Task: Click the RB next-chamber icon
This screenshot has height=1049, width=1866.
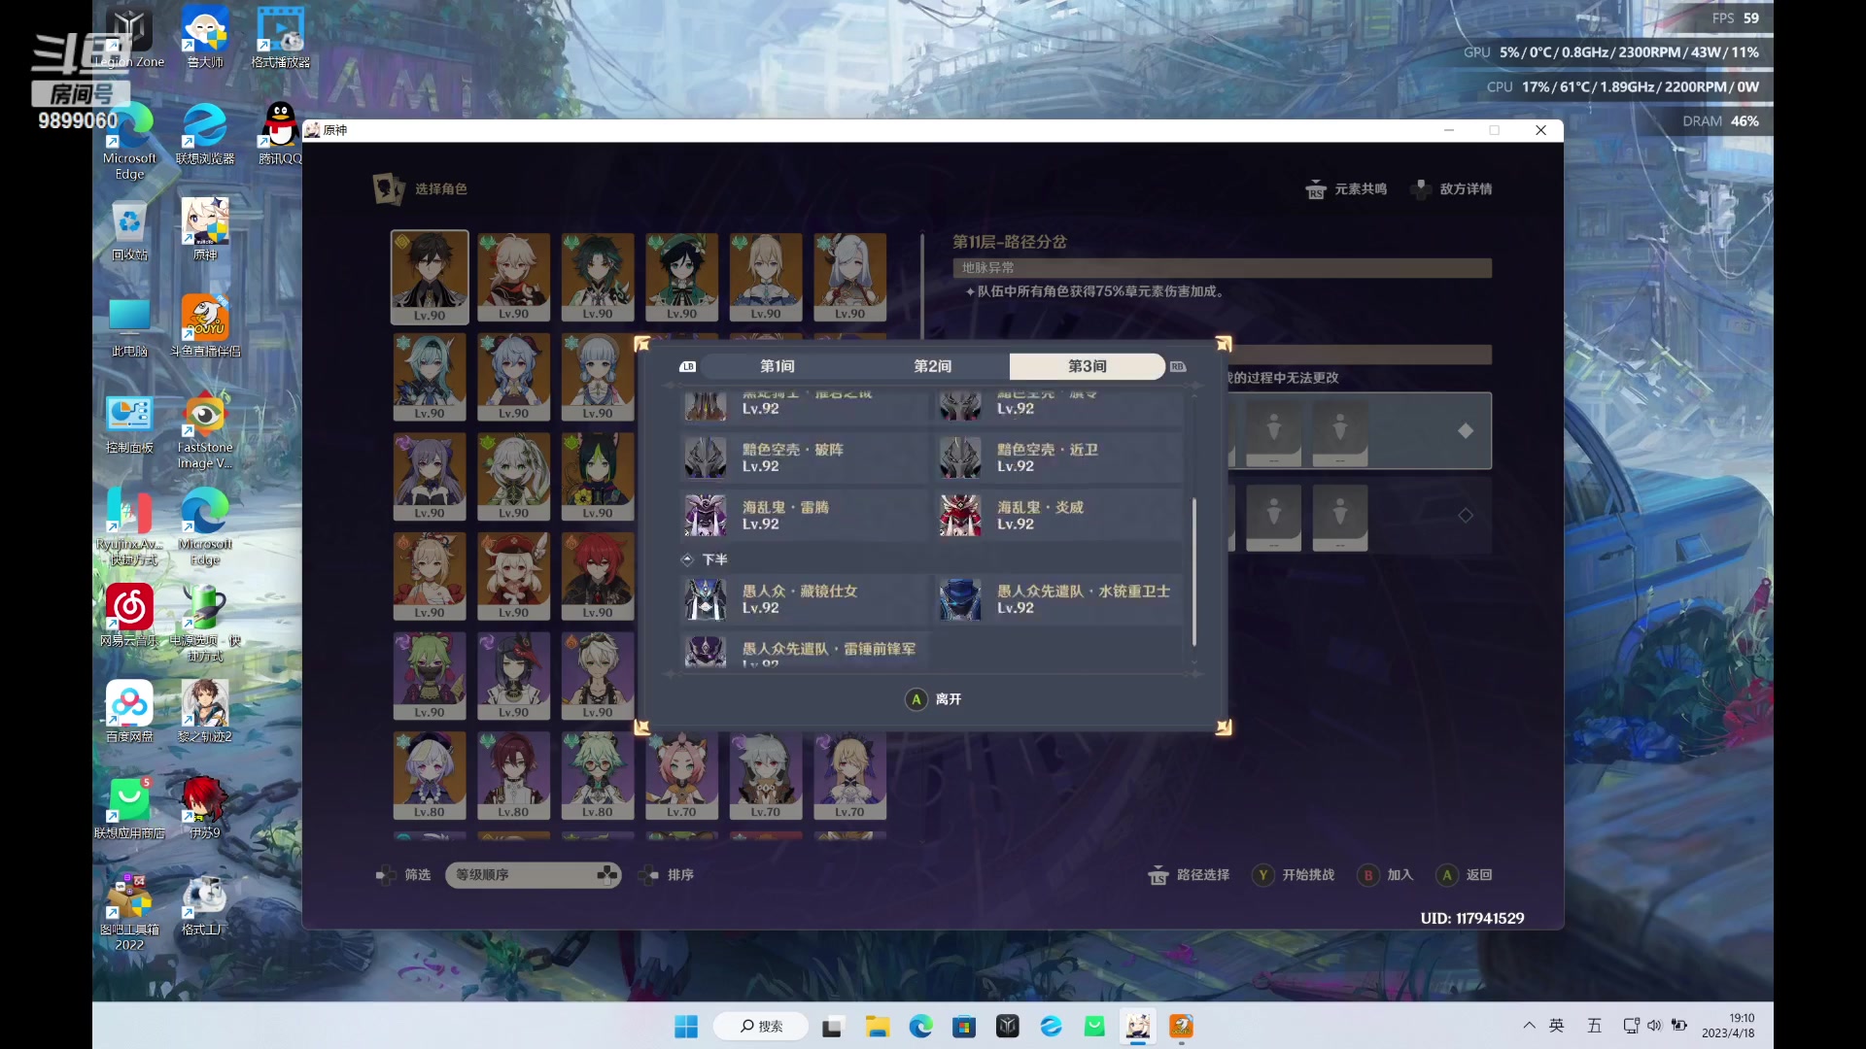Action: [1178, 366]
